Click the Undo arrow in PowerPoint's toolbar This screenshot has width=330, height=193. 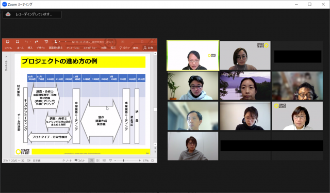tap(26, 42)
